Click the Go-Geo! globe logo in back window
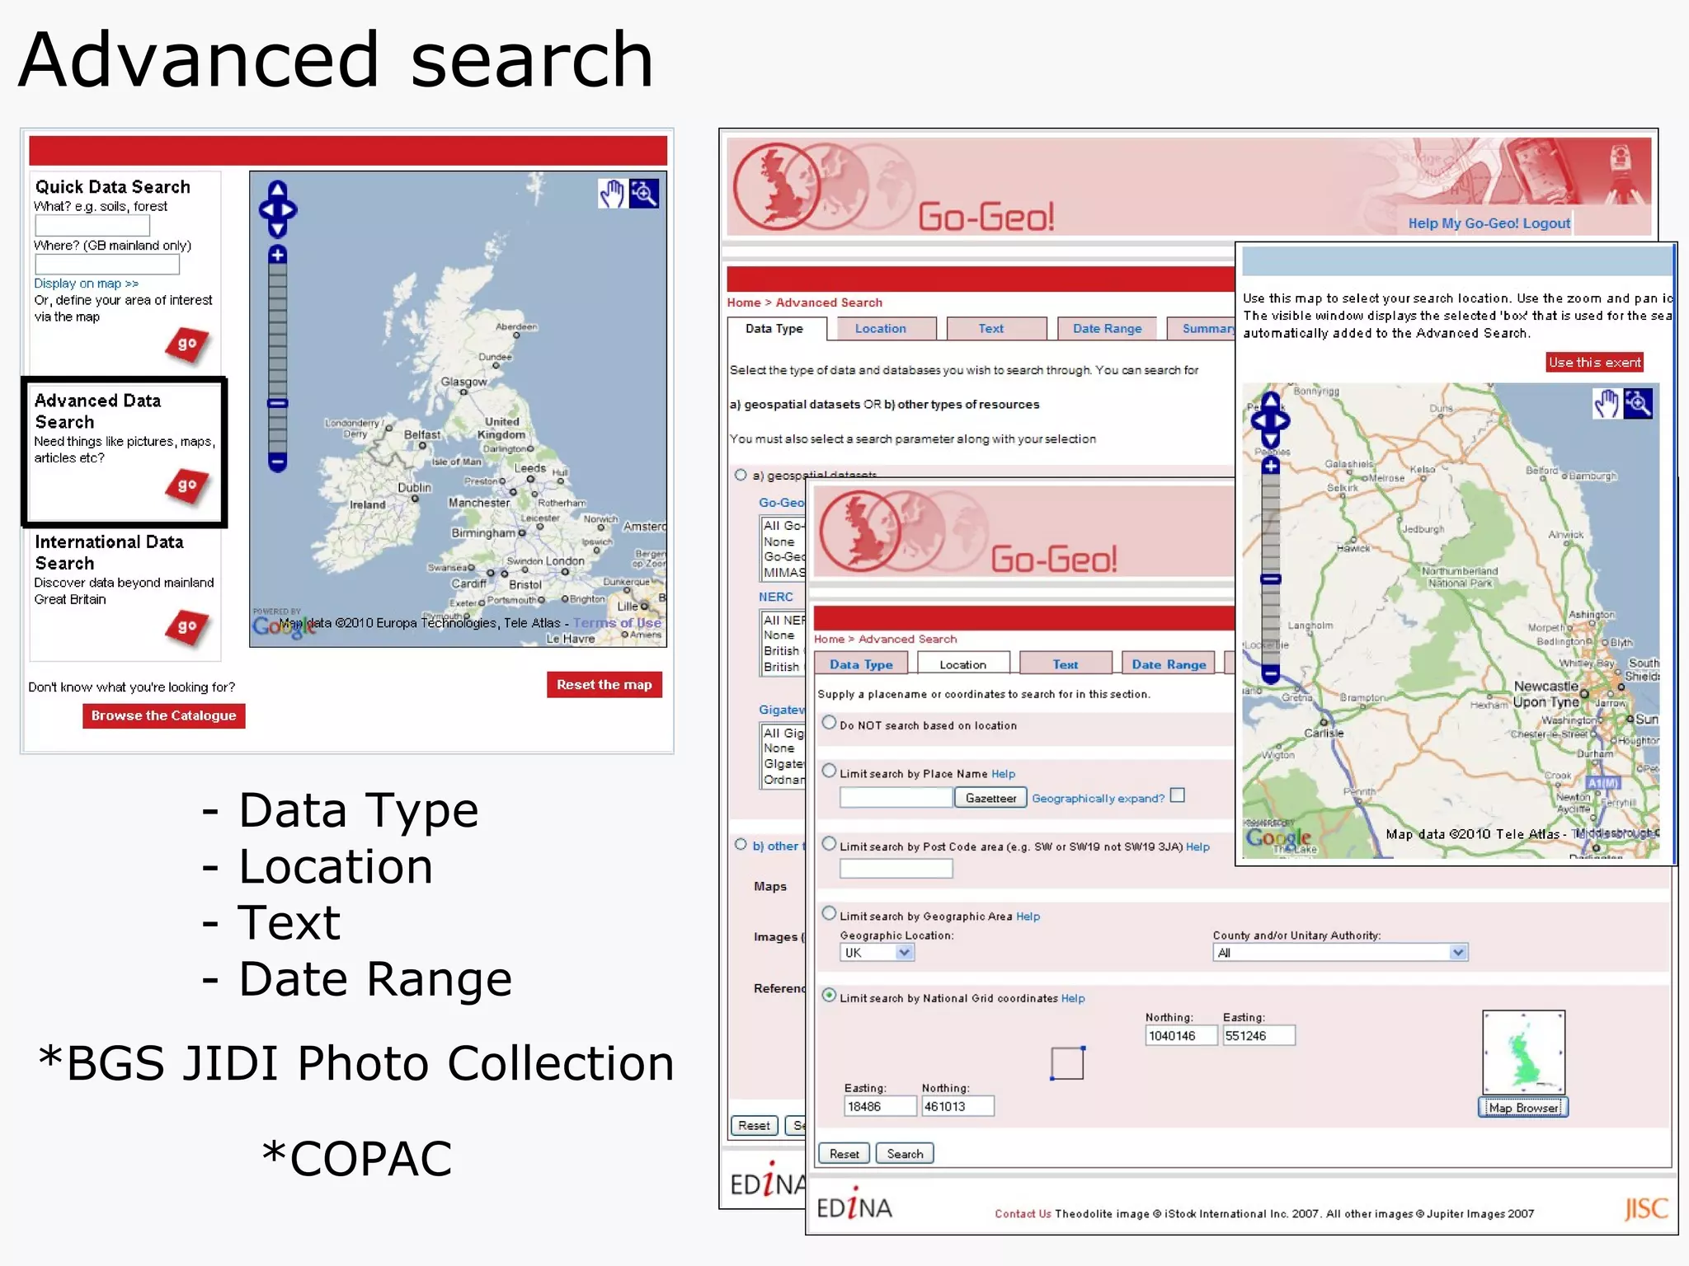Image resolution: width=1689 pixels, height=1266 pixels. [x=825, y=187]
